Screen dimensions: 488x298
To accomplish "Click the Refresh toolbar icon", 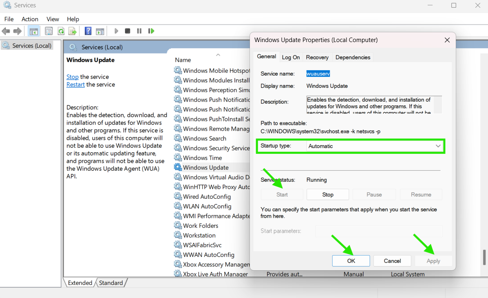I will point(61,31).
